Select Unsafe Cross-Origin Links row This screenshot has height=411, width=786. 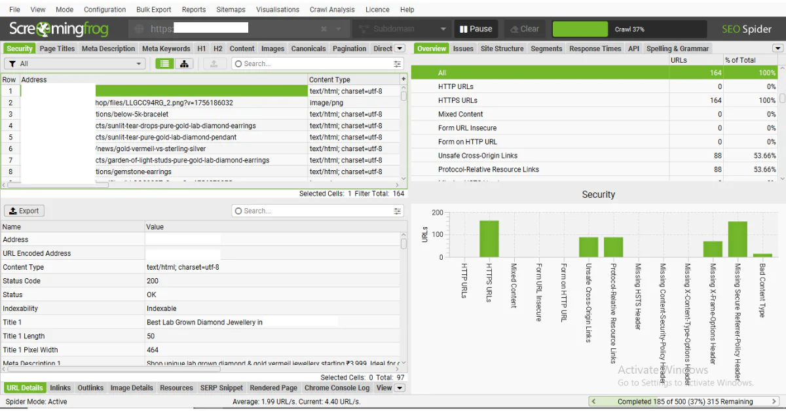click(x=594, y=156)
